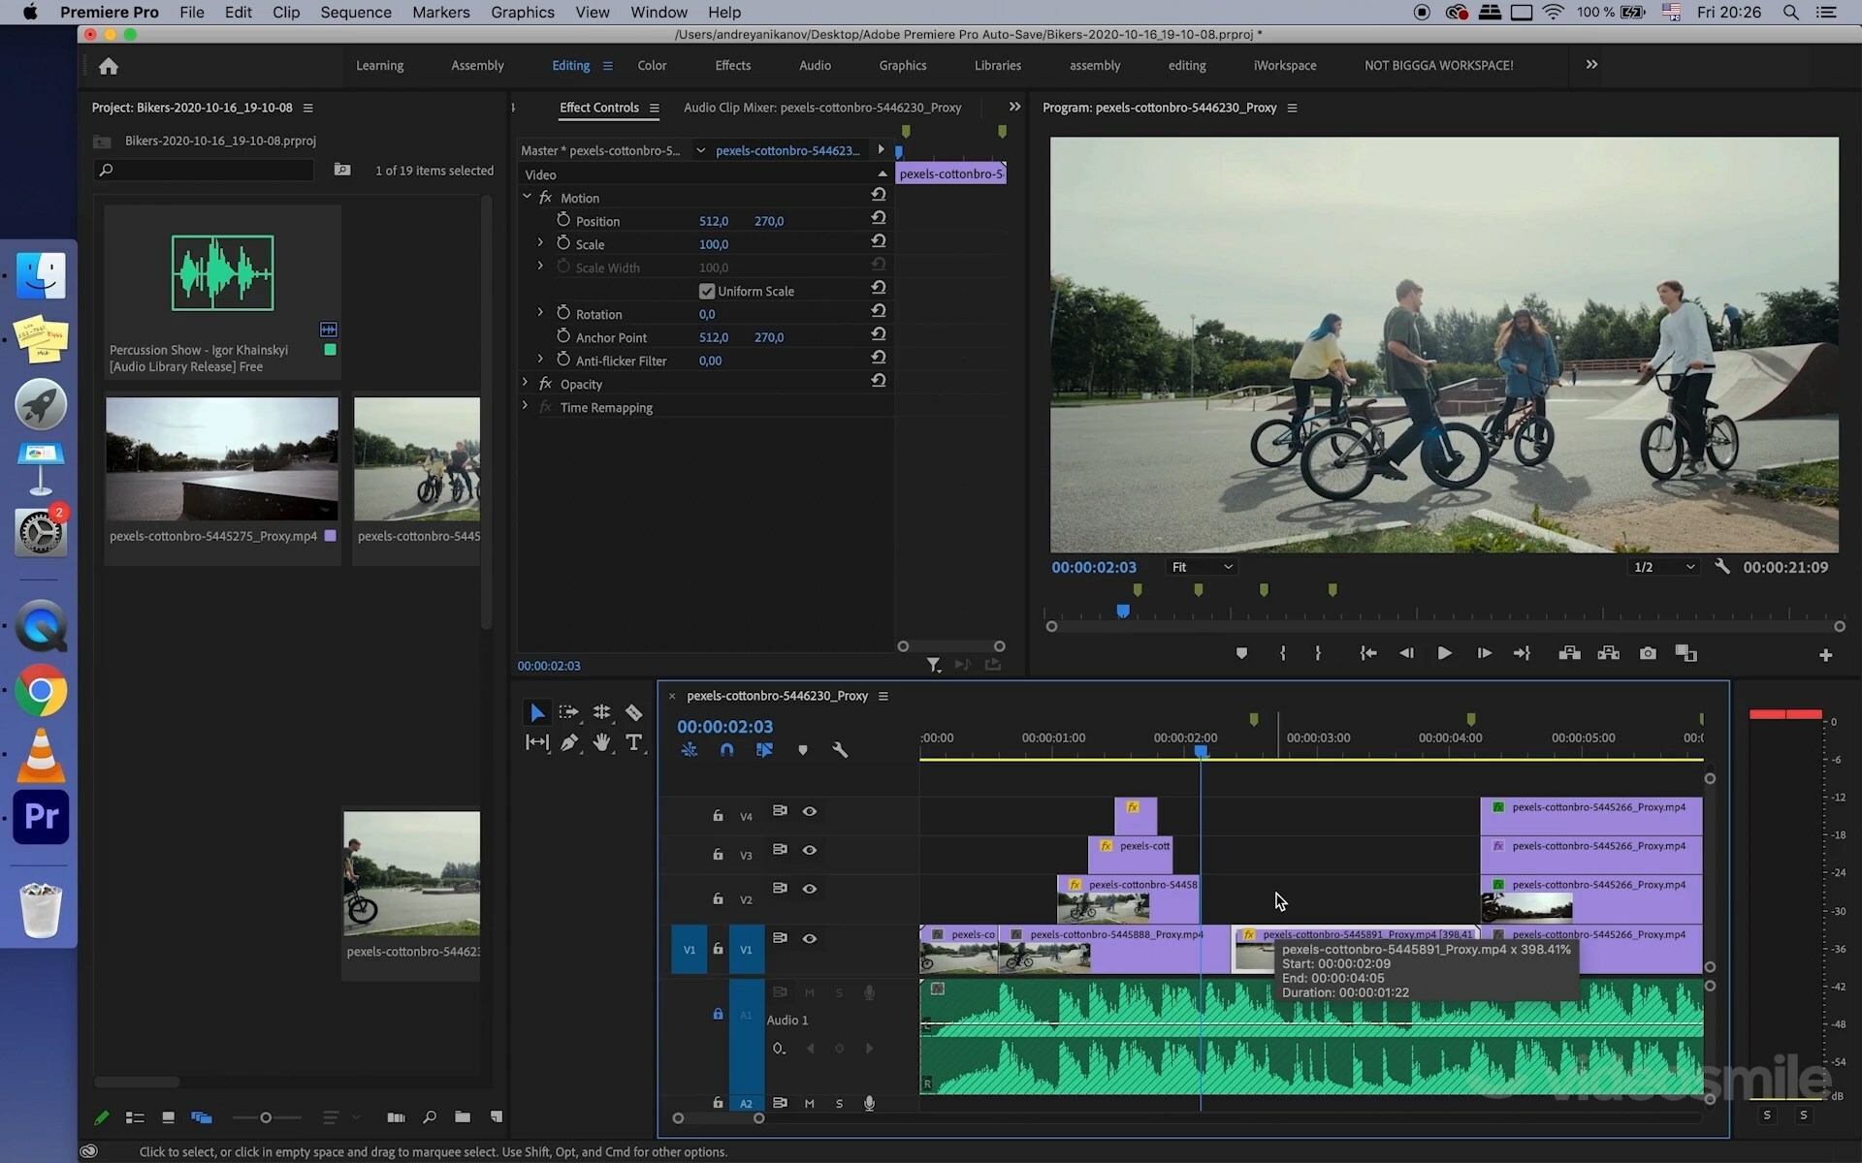Screen dimensions: 1862x1163
Task: Go to In point in program monitor
Action: pos(1367,653)
